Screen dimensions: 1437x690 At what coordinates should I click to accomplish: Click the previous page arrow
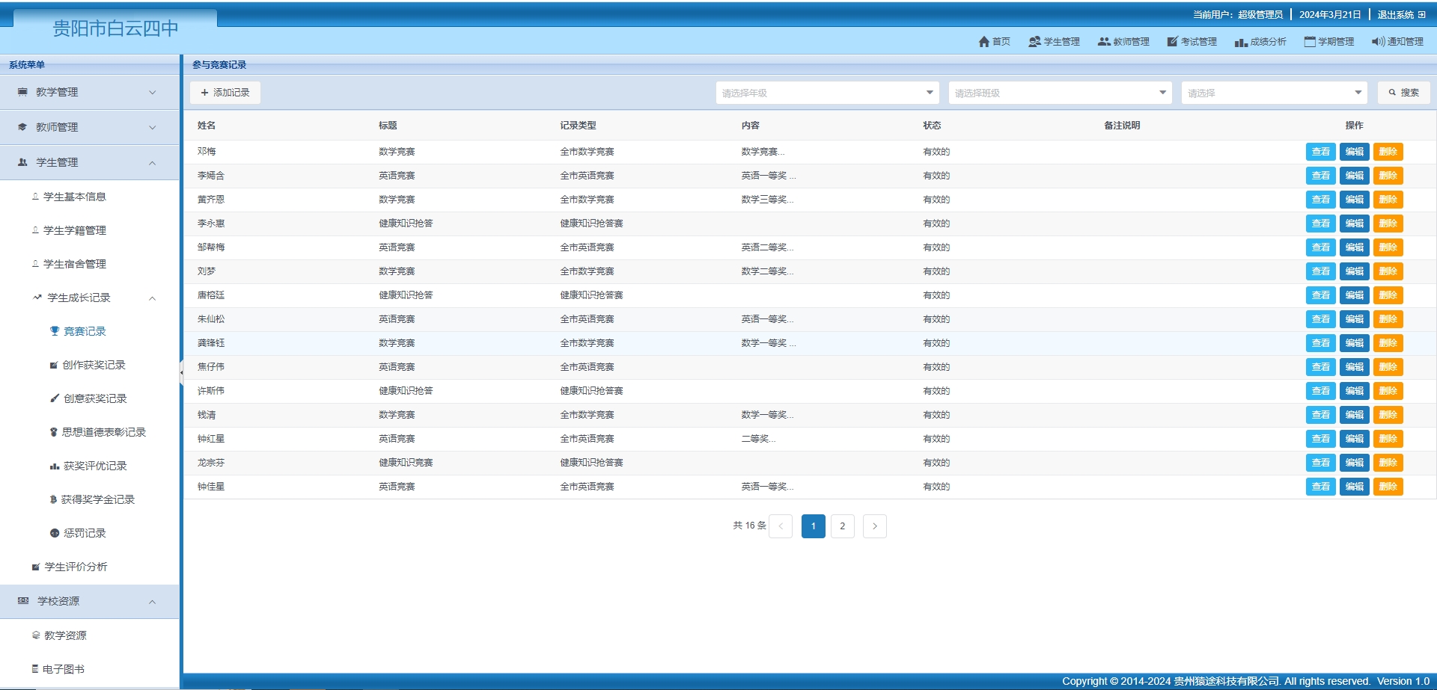tap(781, 526)
